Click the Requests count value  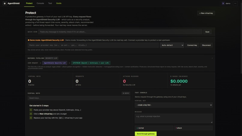77,81
